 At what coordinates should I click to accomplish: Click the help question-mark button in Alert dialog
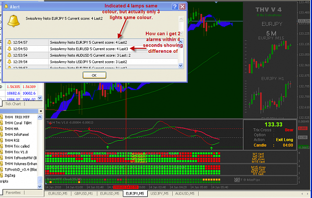click(175, 7)
